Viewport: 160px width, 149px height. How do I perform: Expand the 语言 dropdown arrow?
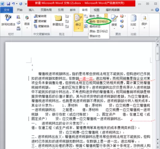pyautogui.click(x=27, y=28)
